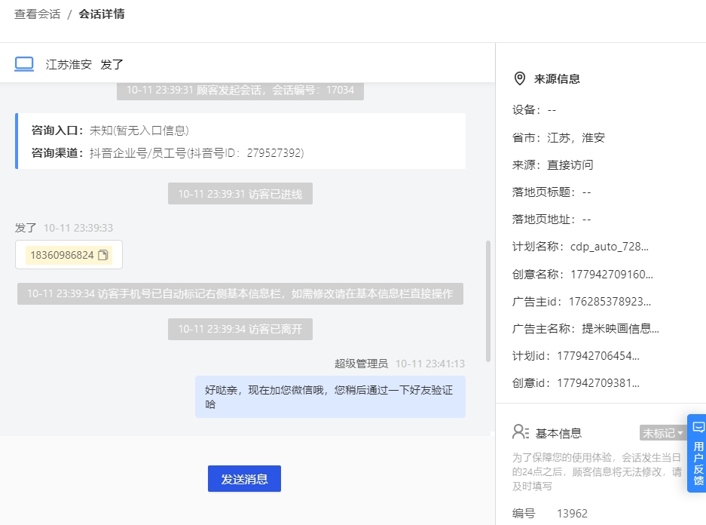This screenshot has height=525, width=706.
Task: Click the person icon beside 基本信息
Action: tap(521, 431)
